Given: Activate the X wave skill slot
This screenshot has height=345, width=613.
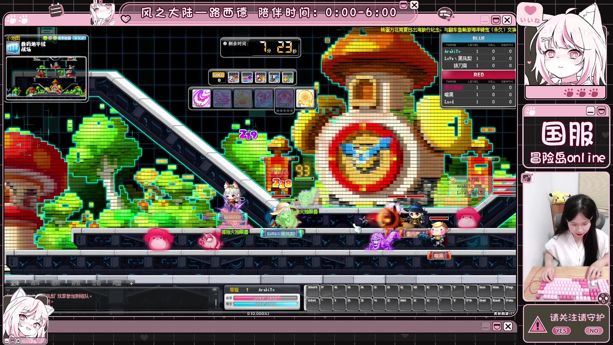Looking at the screenshot, I should click(264, 98).
